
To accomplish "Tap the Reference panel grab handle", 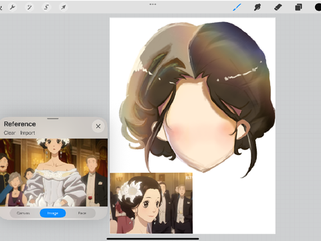I will tap(53, 118).
